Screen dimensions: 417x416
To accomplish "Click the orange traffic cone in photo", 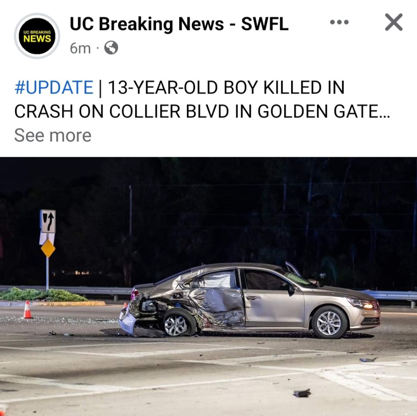I will (27, 309).
